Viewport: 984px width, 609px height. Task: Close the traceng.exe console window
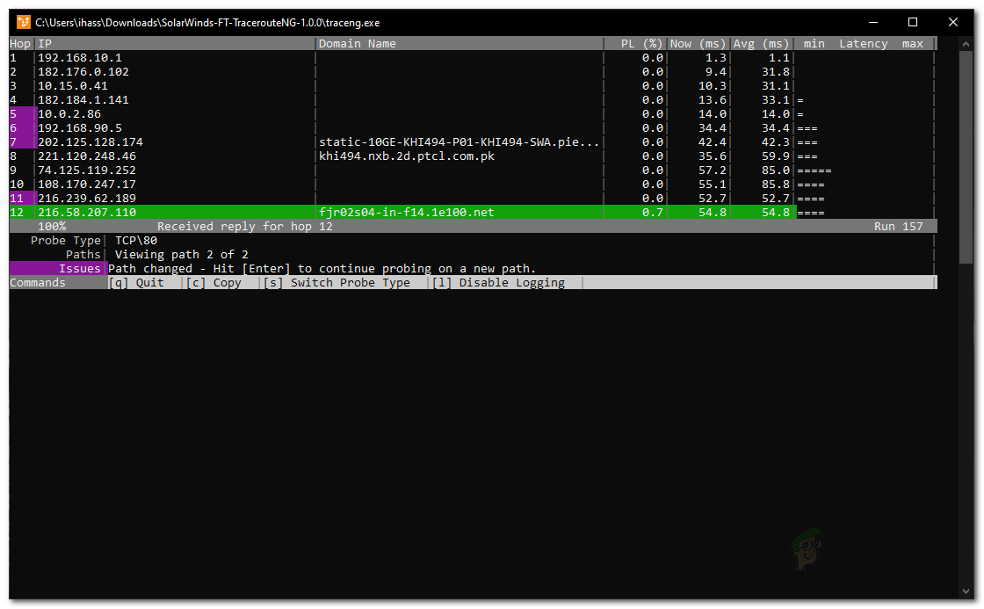952,23
